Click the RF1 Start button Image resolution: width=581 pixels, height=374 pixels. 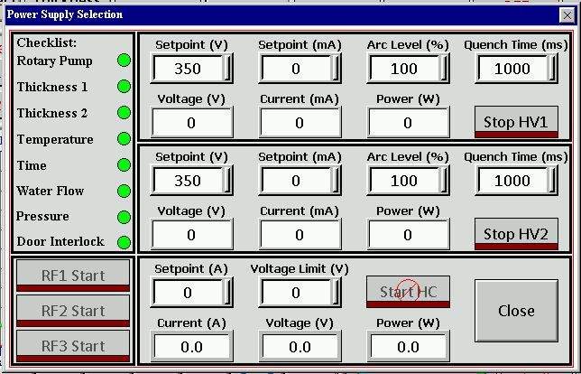[73, 276]
